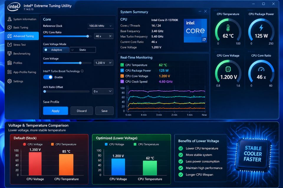283x188 pixels.
Task: Click the Basic Tuning sidebar icon
Action: 9,27
